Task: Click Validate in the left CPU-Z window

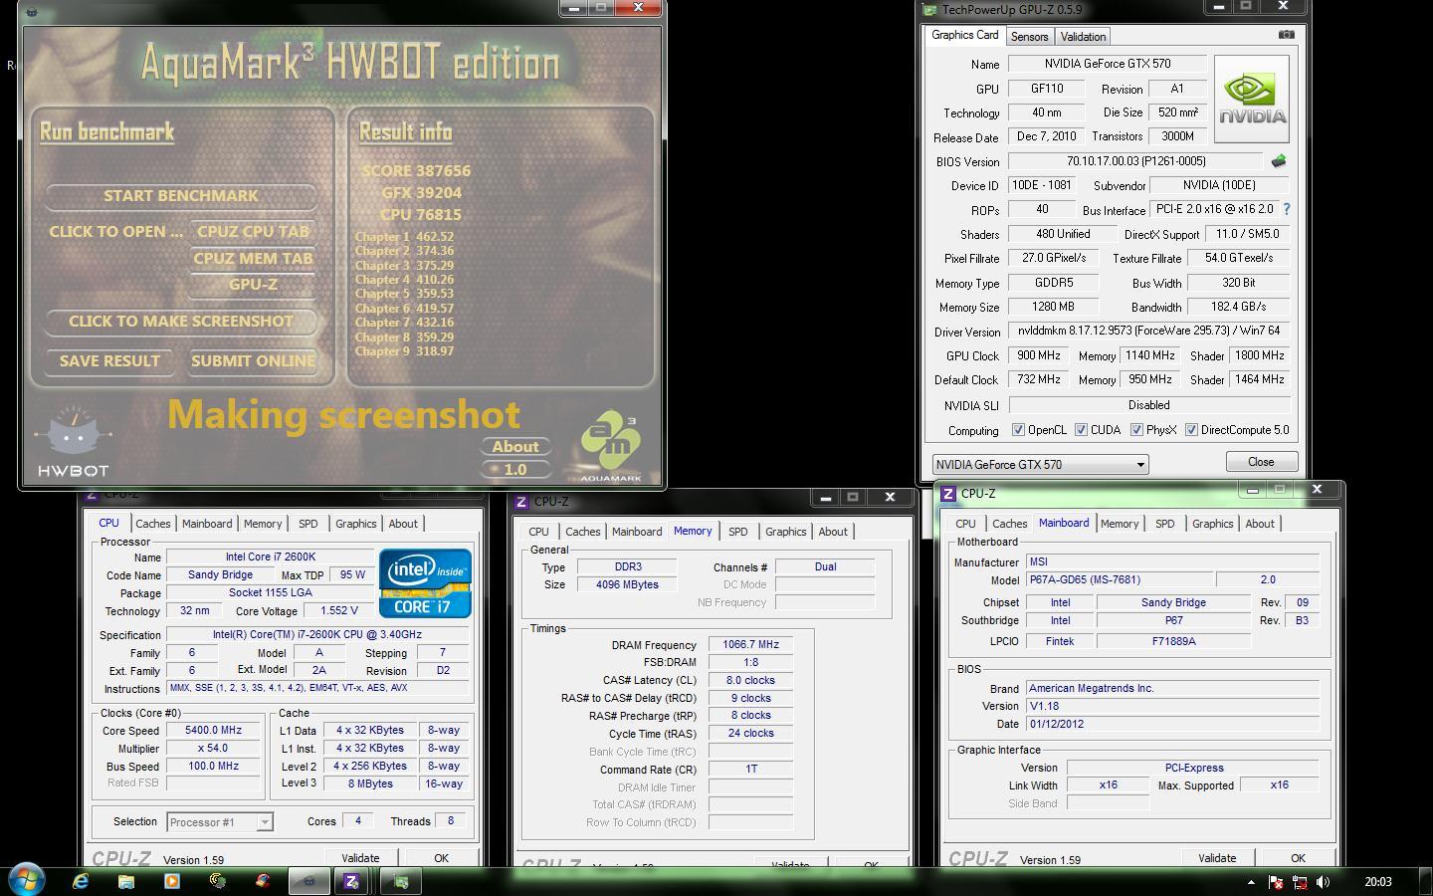Action: coord(360,858)
